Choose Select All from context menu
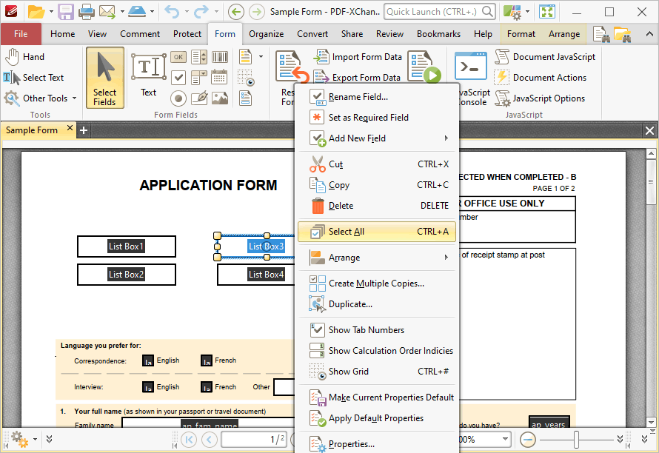This screenshot has width=659, height=453. [x=377, y=232]
